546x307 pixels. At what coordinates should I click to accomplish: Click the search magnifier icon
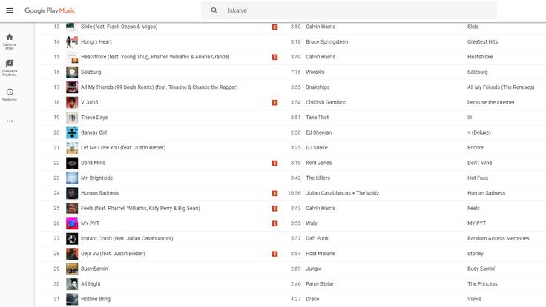coord(214,10)
